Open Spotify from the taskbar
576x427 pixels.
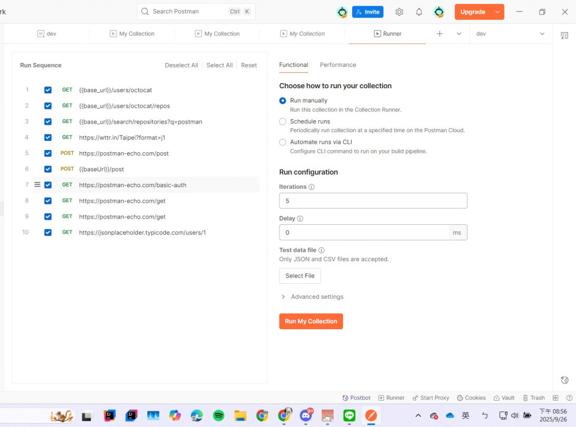click(x=219, y=416)
